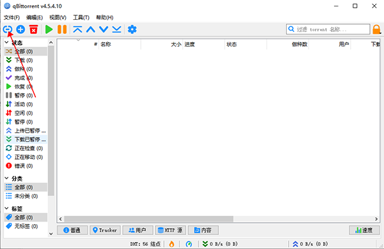This screenshot has height=249, width=384.
Task: Click the orange lock UI icon
Action: pos(377,29)
